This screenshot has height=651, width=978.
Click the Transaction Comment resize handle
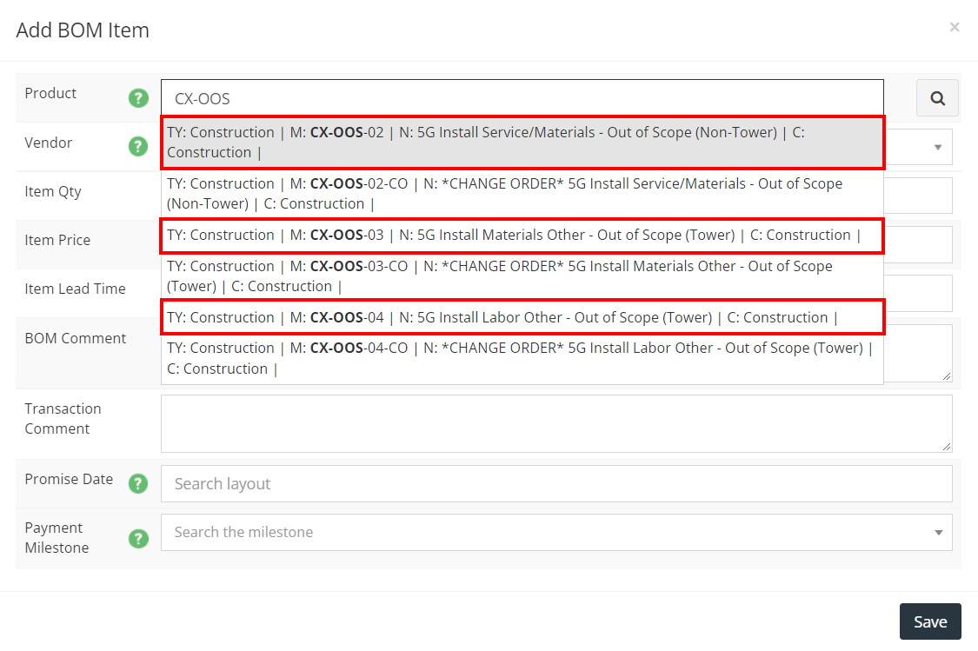[947, 447]
